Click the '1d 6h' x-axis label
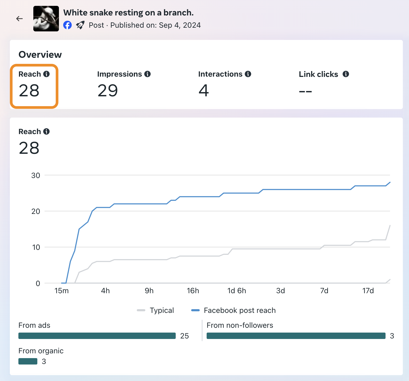 (237, 291)
